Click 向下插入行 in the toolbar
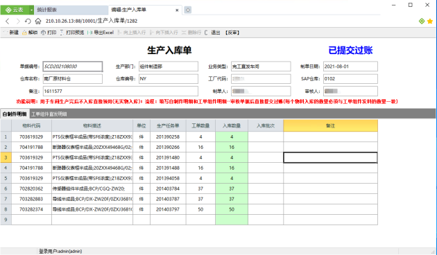Image resolution: width=437 pixels, height=255 pixels. tap(164, 33)
